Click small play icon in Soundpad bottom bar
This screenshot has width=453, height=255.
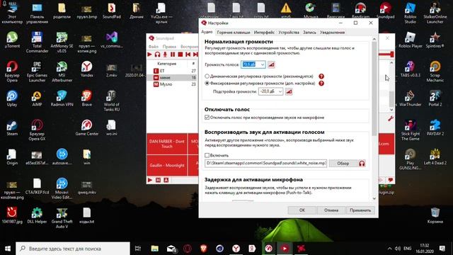coord(150,180)
